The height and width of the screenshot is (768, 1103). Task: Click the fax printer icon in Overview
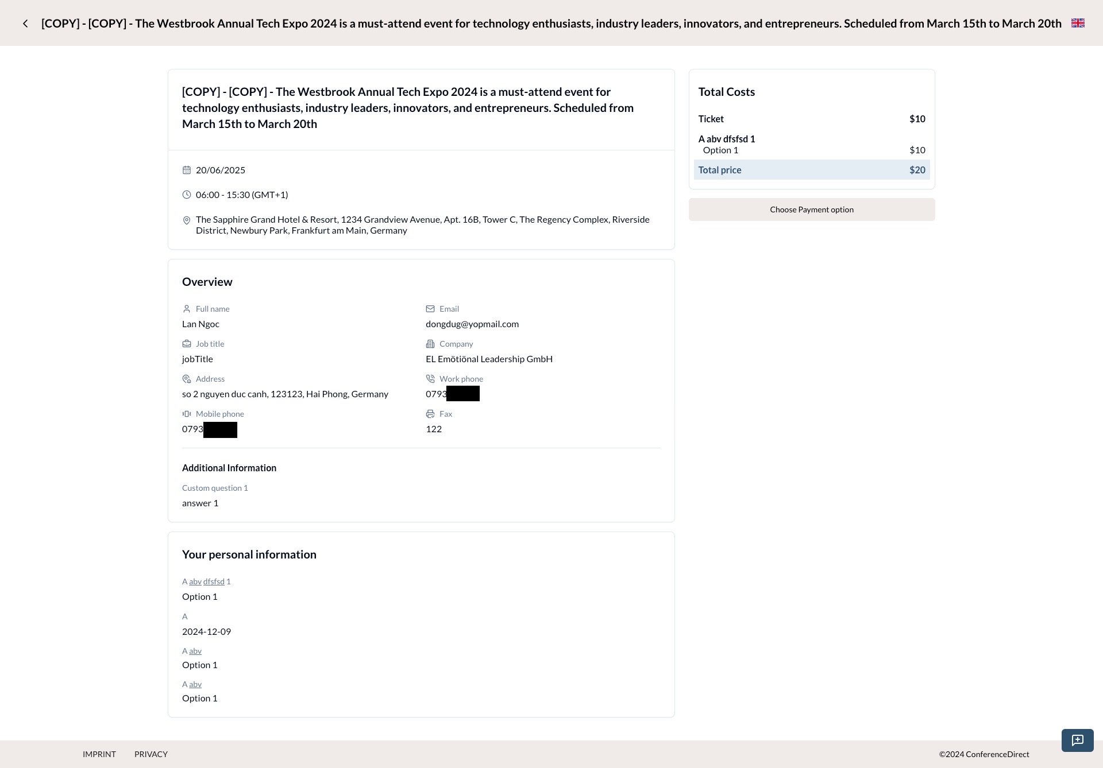[x=430, y=413]
